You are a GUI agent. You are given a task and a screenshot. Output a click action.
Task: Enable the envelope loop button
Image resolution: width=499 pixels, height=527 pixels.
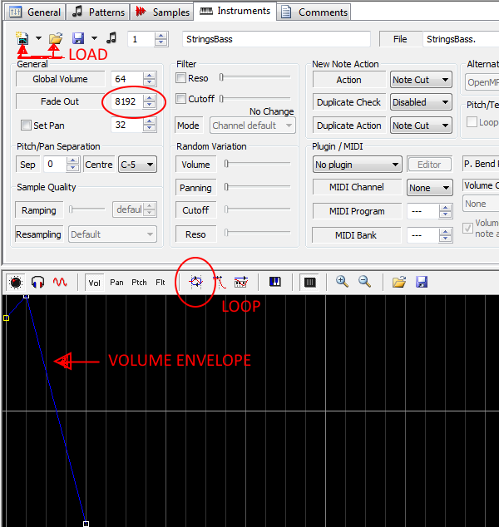[196, 283]
